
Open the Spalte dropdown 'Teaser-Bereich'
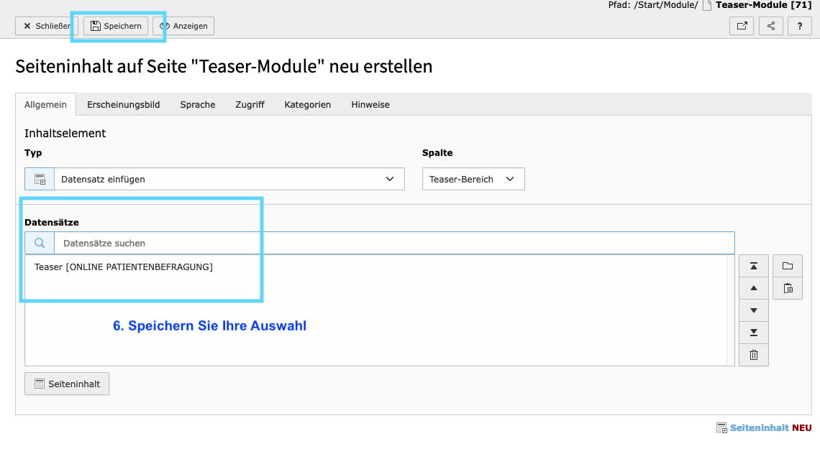pos(473,179)
